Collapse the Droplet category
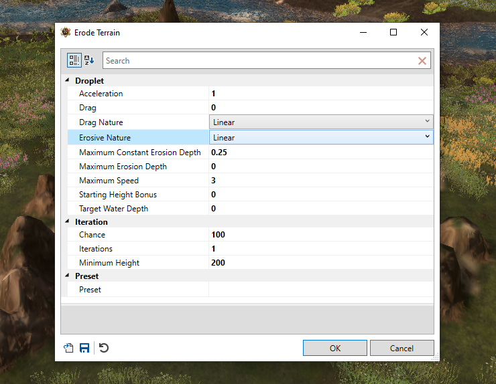 (x=67, y=80)
